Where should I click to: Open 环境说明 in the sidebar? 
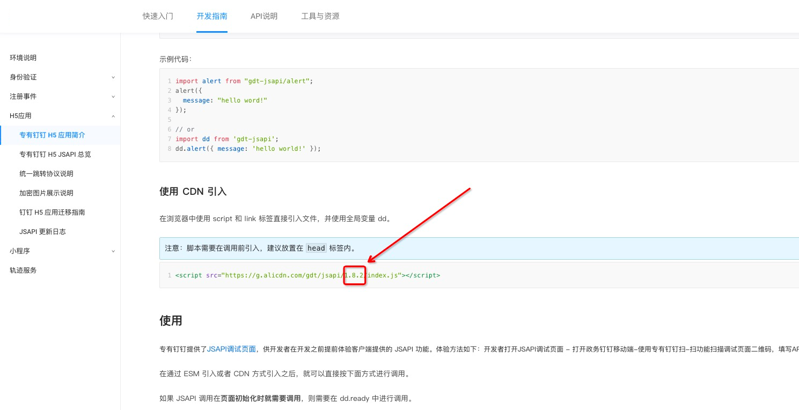tap(23, 58)
